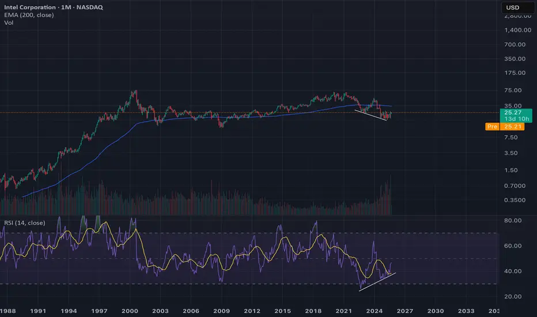Click the 2015 year label on time axis

point(282,311)
